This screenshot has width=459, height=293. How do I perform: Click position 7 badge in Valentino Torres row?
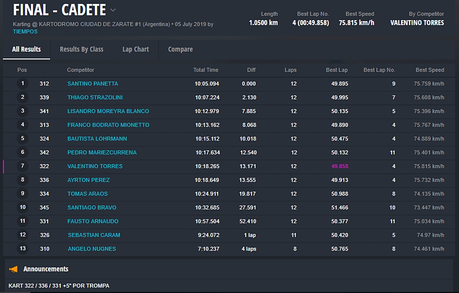[x=22, y=166]
